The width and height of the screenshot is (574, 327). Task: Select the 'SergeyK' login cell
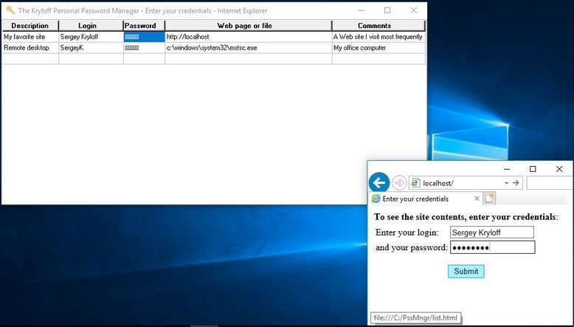point(91,48)
